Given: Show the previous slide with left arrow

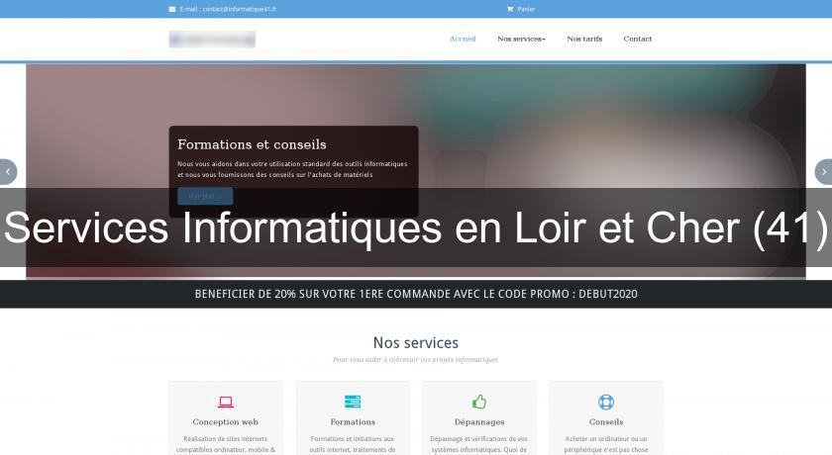Looking at the screenshot, I should [8, 172].
